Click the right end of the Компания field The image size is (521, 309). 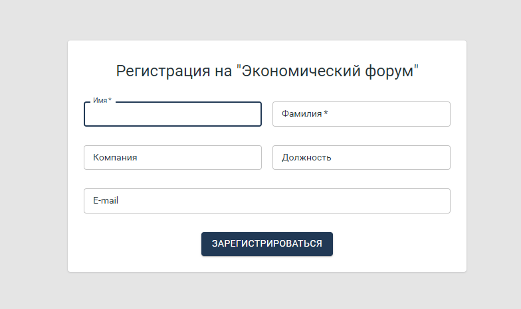click(251, 158)
